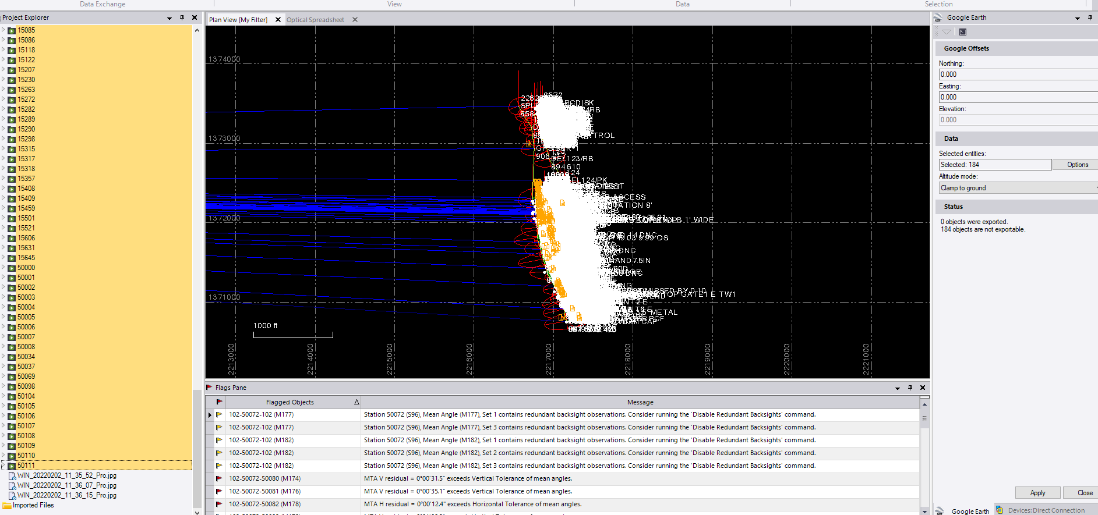
Task: Click the red flag on row 102-50072-50080
Action: click(x=219, y=478)
